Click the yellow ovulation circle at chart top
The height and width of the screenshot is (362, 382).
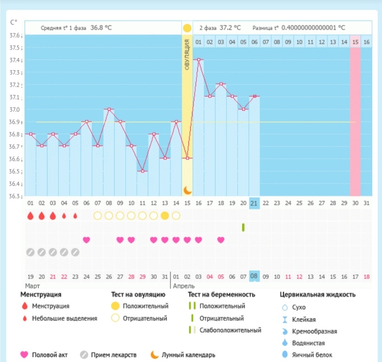[x=187, y=28]
